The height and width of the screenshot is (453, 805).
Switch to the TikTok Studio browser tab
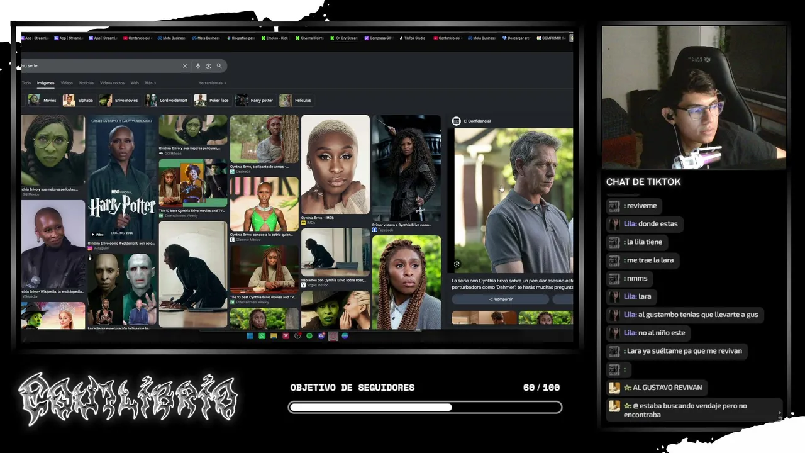pos(413,38)
